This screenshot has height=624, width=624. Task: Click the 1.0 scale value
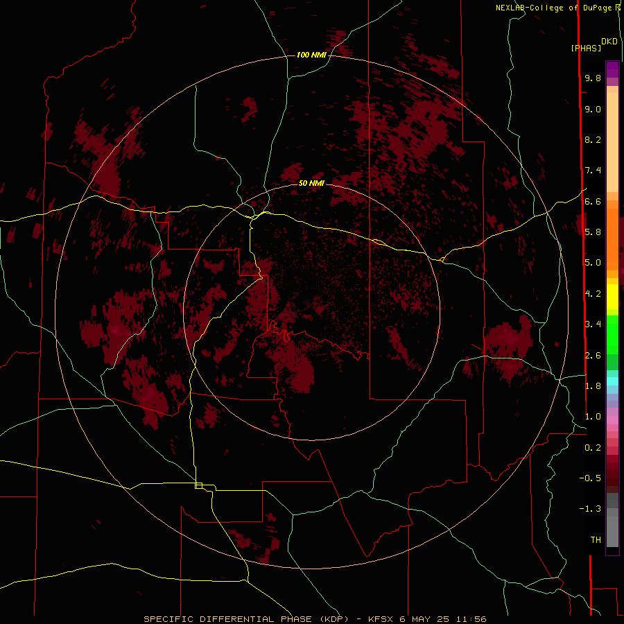click(x=593, y=417)
